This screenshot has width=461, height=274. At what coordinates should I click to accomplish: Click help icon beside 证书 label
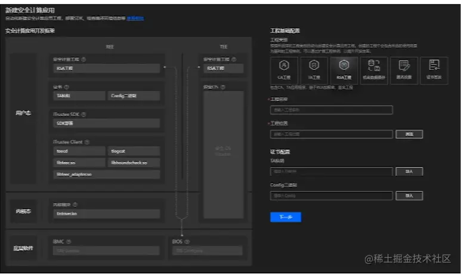pos(67,87)
